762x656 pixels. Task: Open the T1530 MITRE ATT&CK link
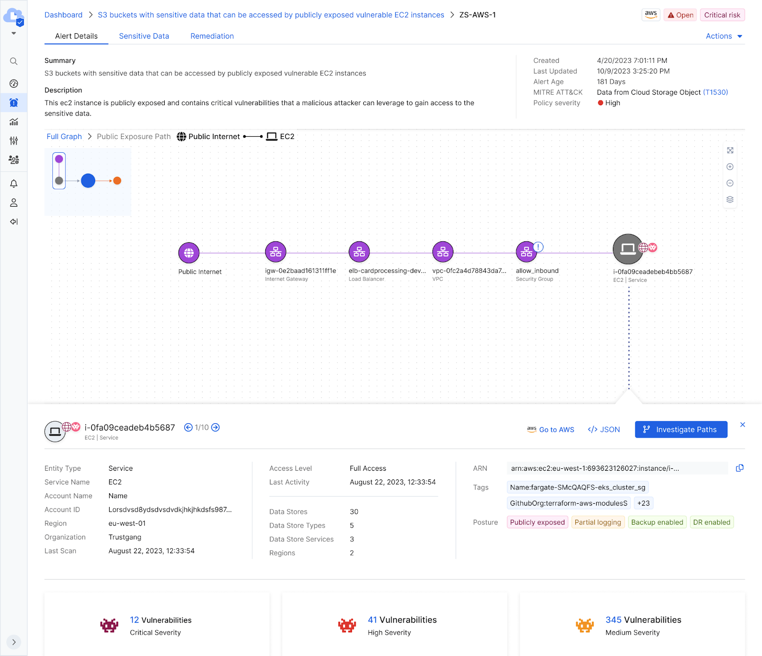pos(715,92)
